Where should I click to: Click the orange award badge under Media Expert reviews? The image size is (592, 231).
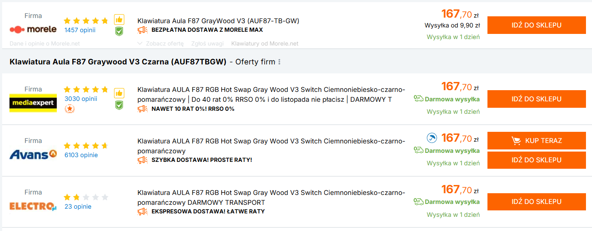[x=69, y=109]
